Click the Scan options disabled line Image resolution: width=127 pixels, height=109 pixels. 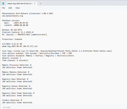(38, 56)
